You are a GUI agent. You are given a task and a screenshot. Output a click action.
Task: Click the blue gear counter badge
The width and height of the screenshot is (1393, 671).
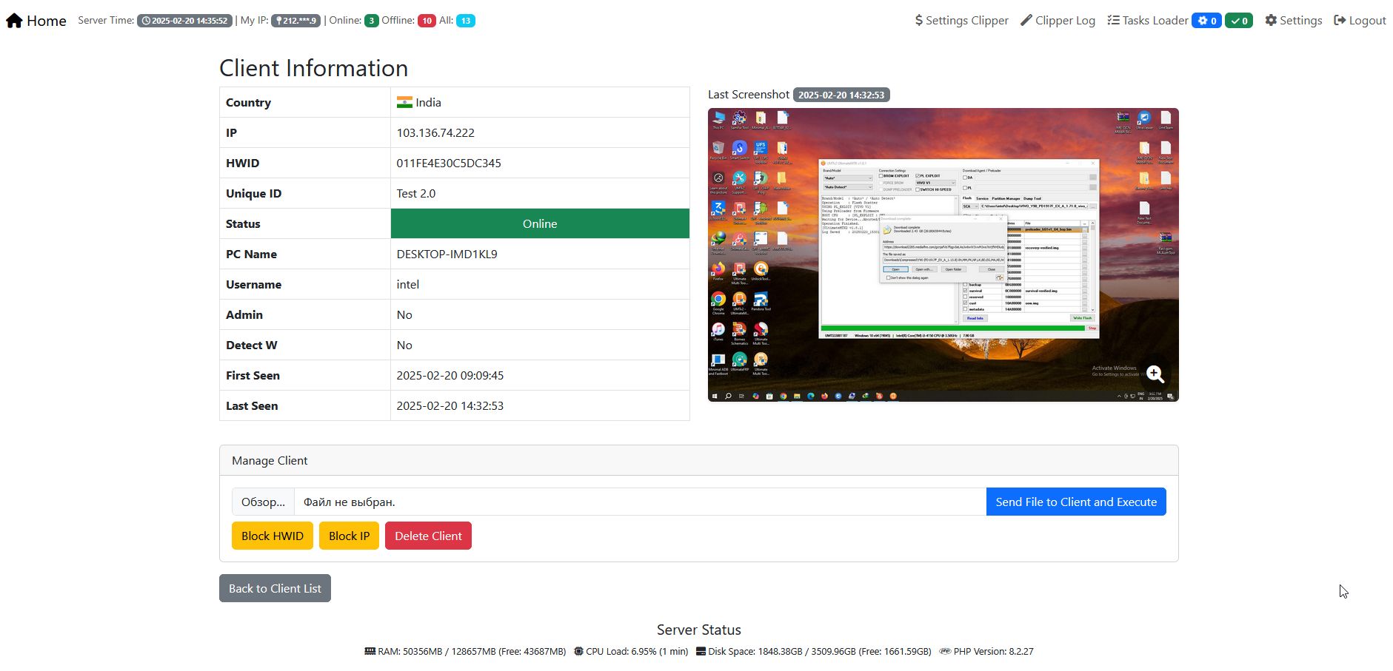click(1206, 21)
